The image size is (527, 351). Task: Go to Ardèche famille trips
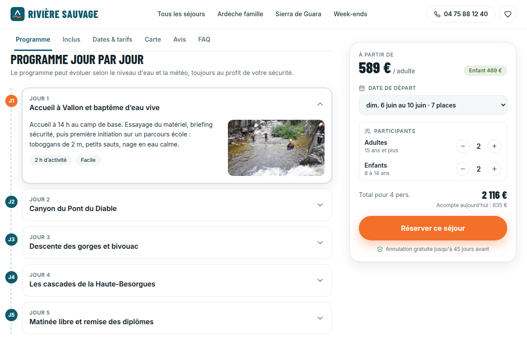(x=240, y=14)
